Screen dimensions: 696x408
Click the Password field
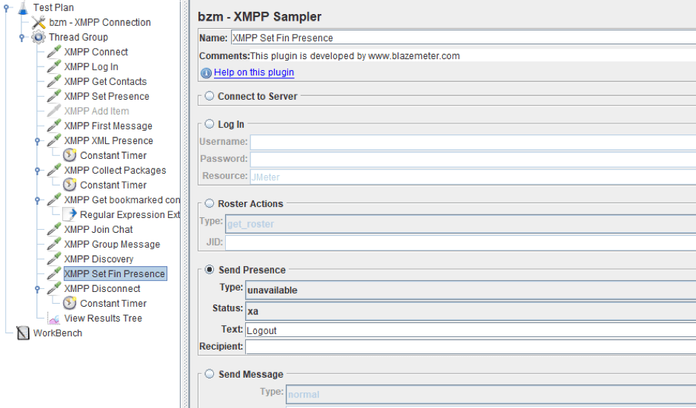473,159
